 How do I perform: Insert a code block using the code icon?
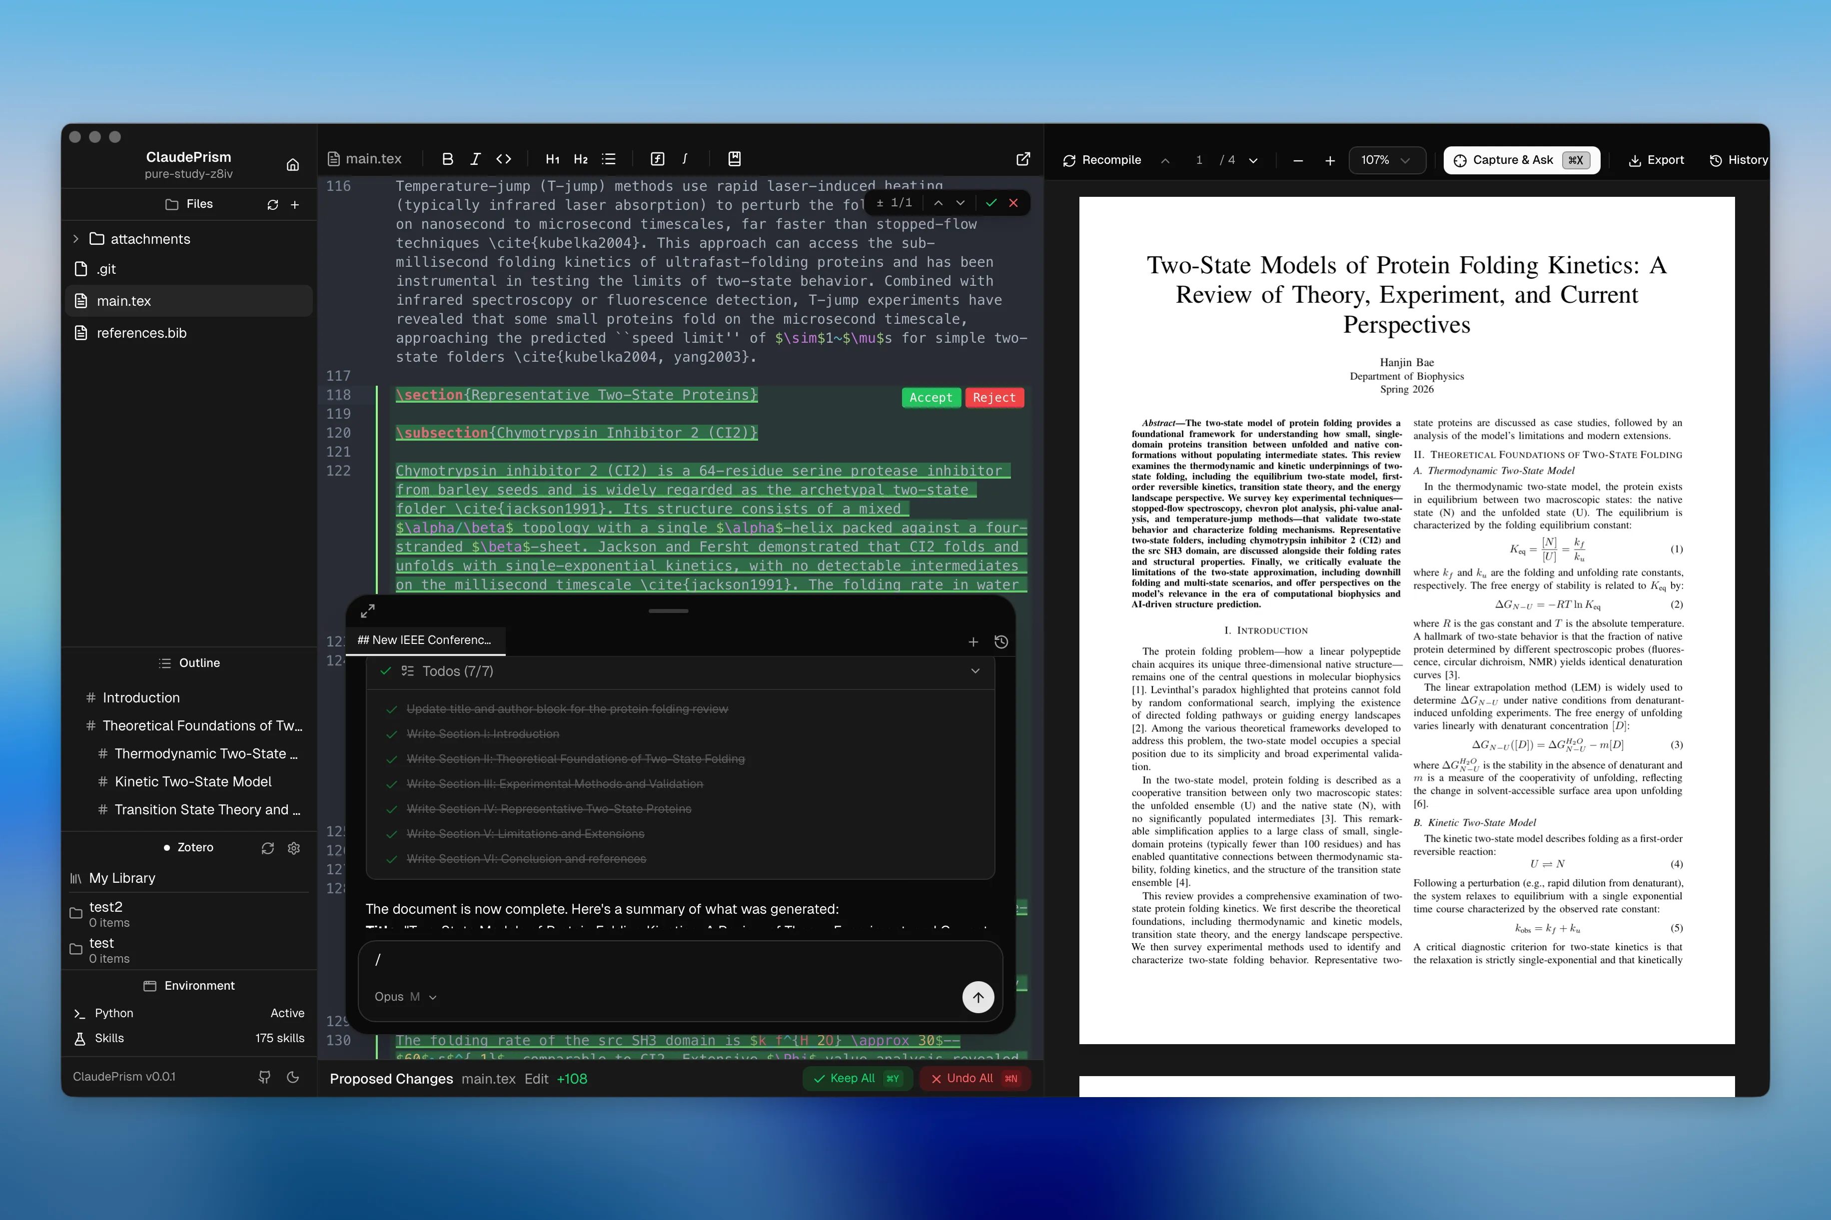(504, 159)
